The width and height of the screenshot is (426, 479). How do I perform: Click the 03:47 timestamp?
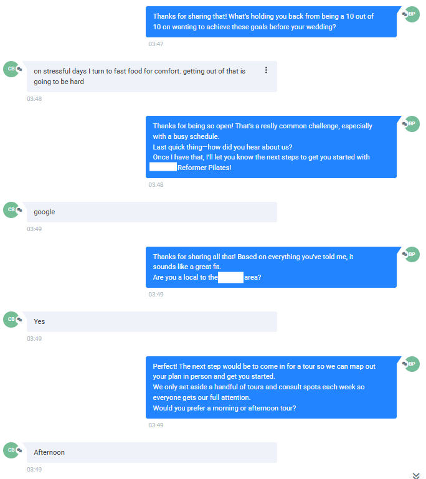156,44
